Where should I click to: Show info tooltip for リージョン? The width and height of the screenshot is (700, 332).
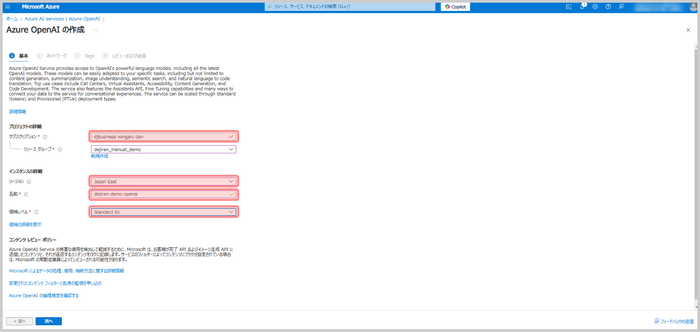[29, 181]
